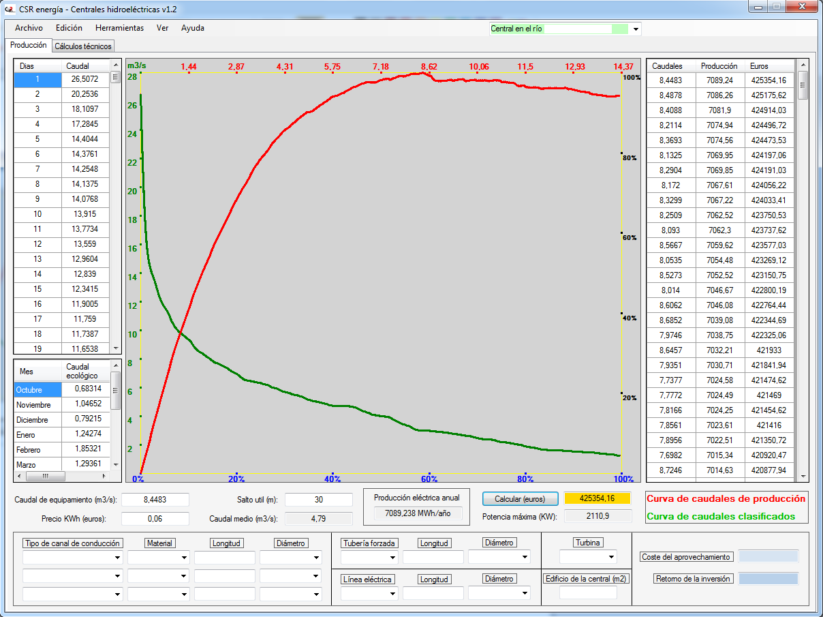Click the Curva de caudales clasificados legend
The height and width of the screenshot is (617, 823).
pos(721,516)
